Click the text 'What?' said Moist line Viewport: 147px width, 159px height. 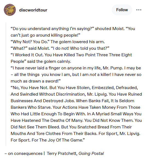[60, 48]
